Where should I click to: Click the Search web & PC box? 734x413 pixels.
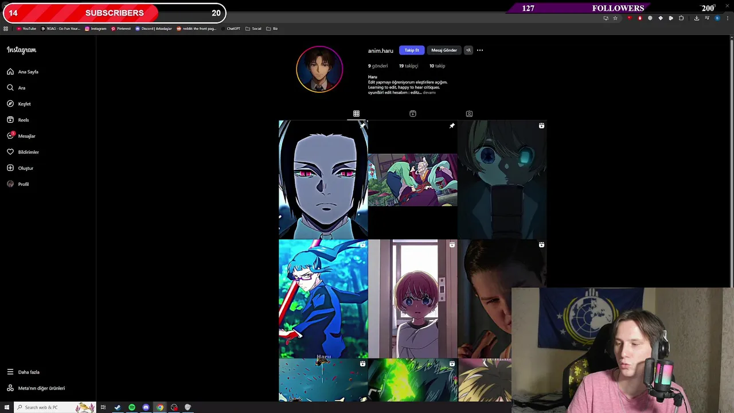point(55,407)
